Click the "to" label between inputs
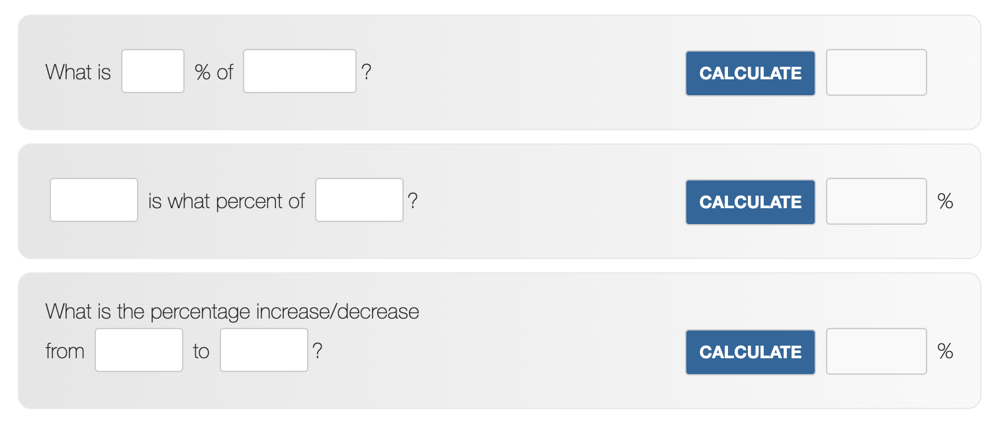The image size is (1002, 423). click(201, 351)
